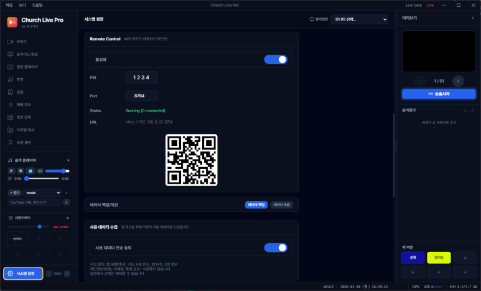
Task: Click the 출력설정 monitor icon
Action: point(312,19)
